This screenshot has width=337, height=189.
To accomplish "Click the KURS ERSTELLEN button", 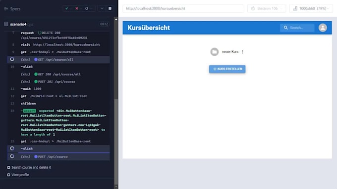I will [x=227, y=69].
